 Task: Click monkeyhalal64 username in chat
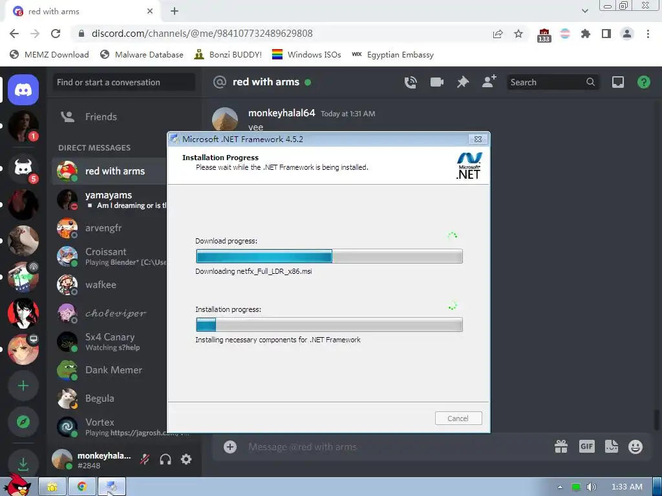[282, 113]
